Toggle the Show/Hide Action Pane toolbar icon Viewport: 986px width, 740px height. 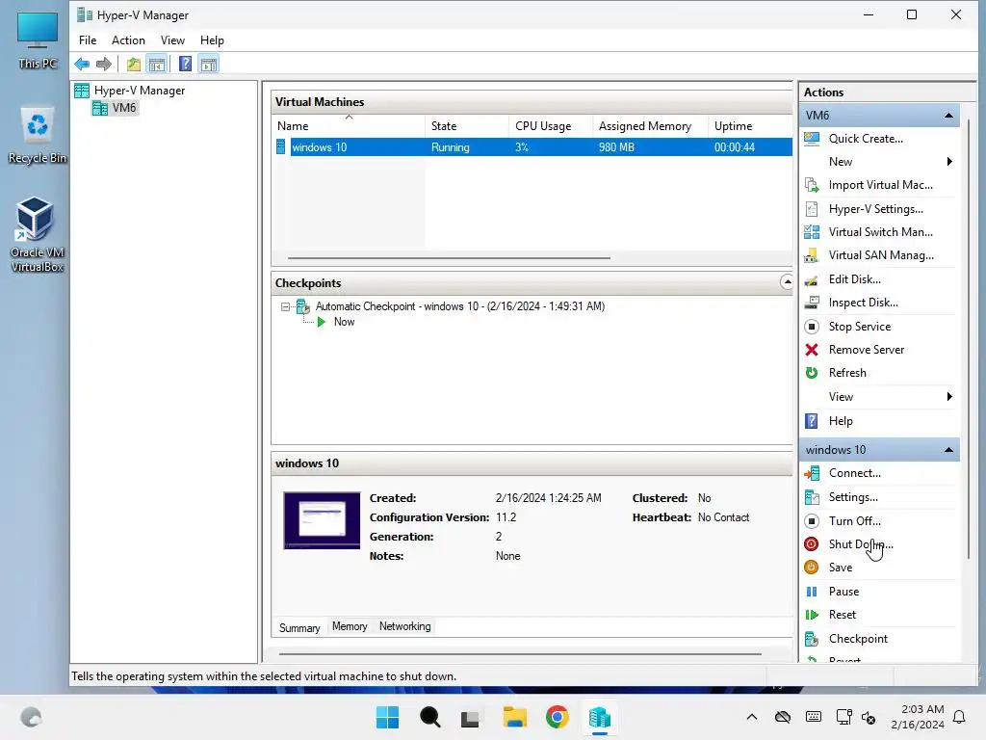pos(209,64)
